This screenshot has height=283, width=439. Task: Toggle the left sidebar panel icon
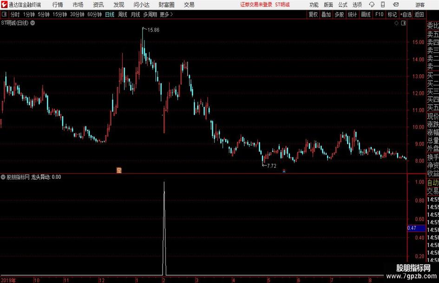pyautogui.click(x=4, y=14)
